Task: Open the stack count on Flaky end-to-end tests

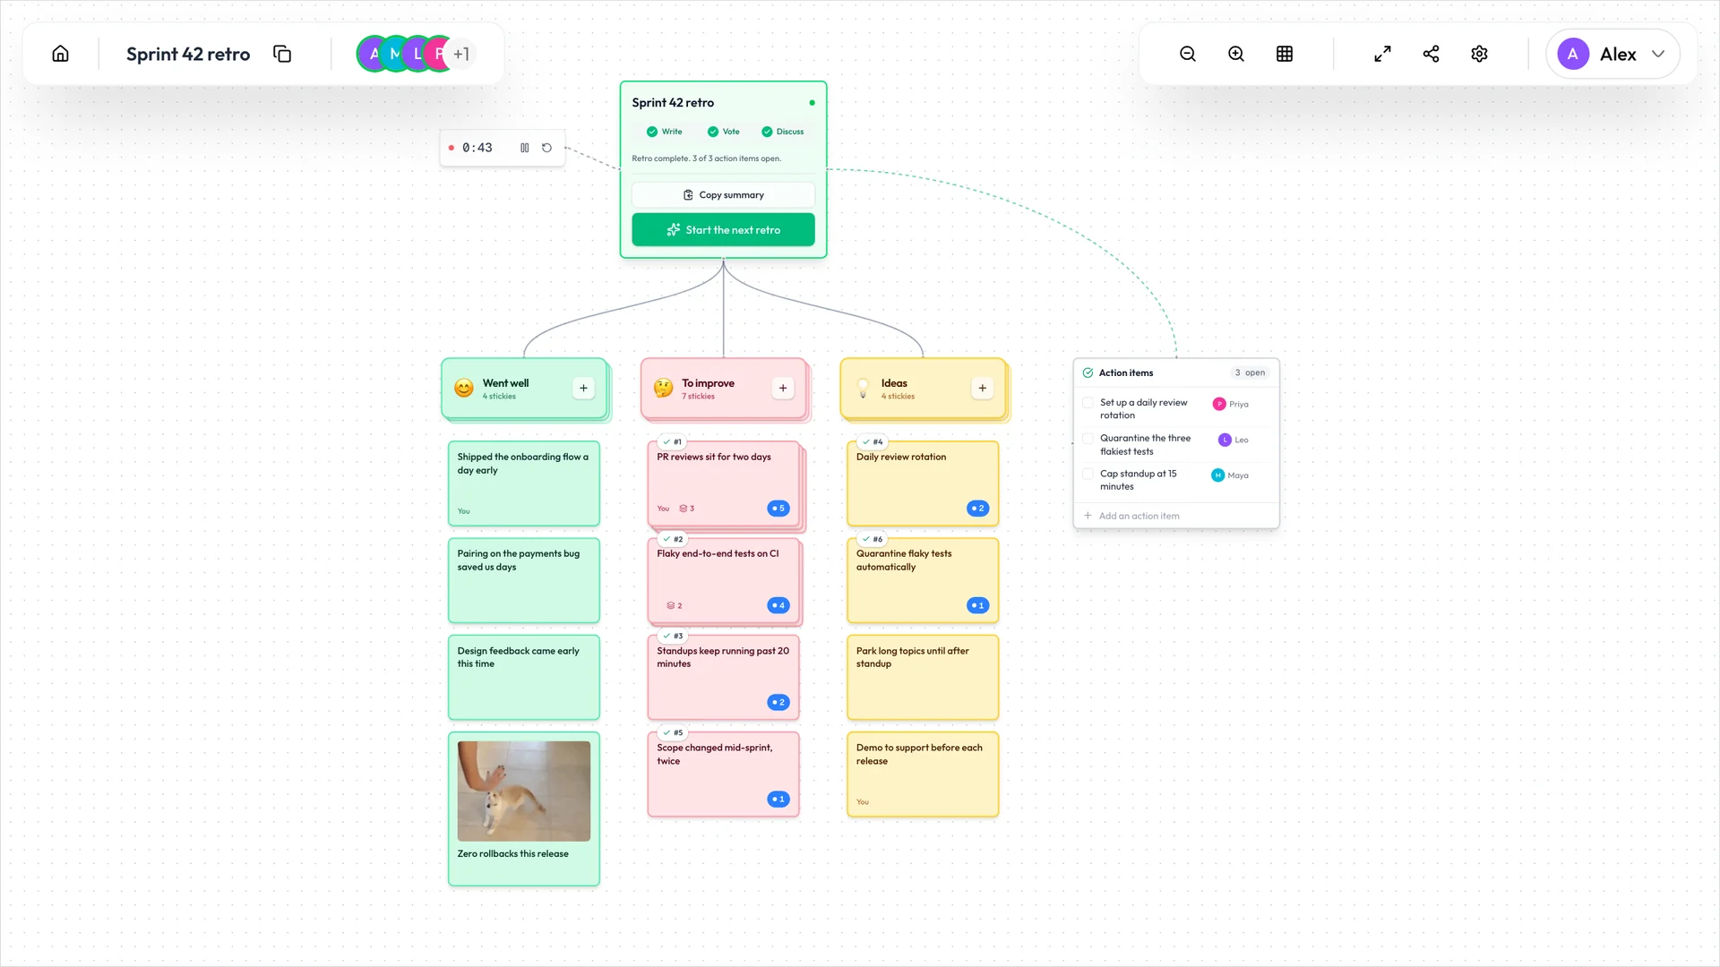Action: 675,606
